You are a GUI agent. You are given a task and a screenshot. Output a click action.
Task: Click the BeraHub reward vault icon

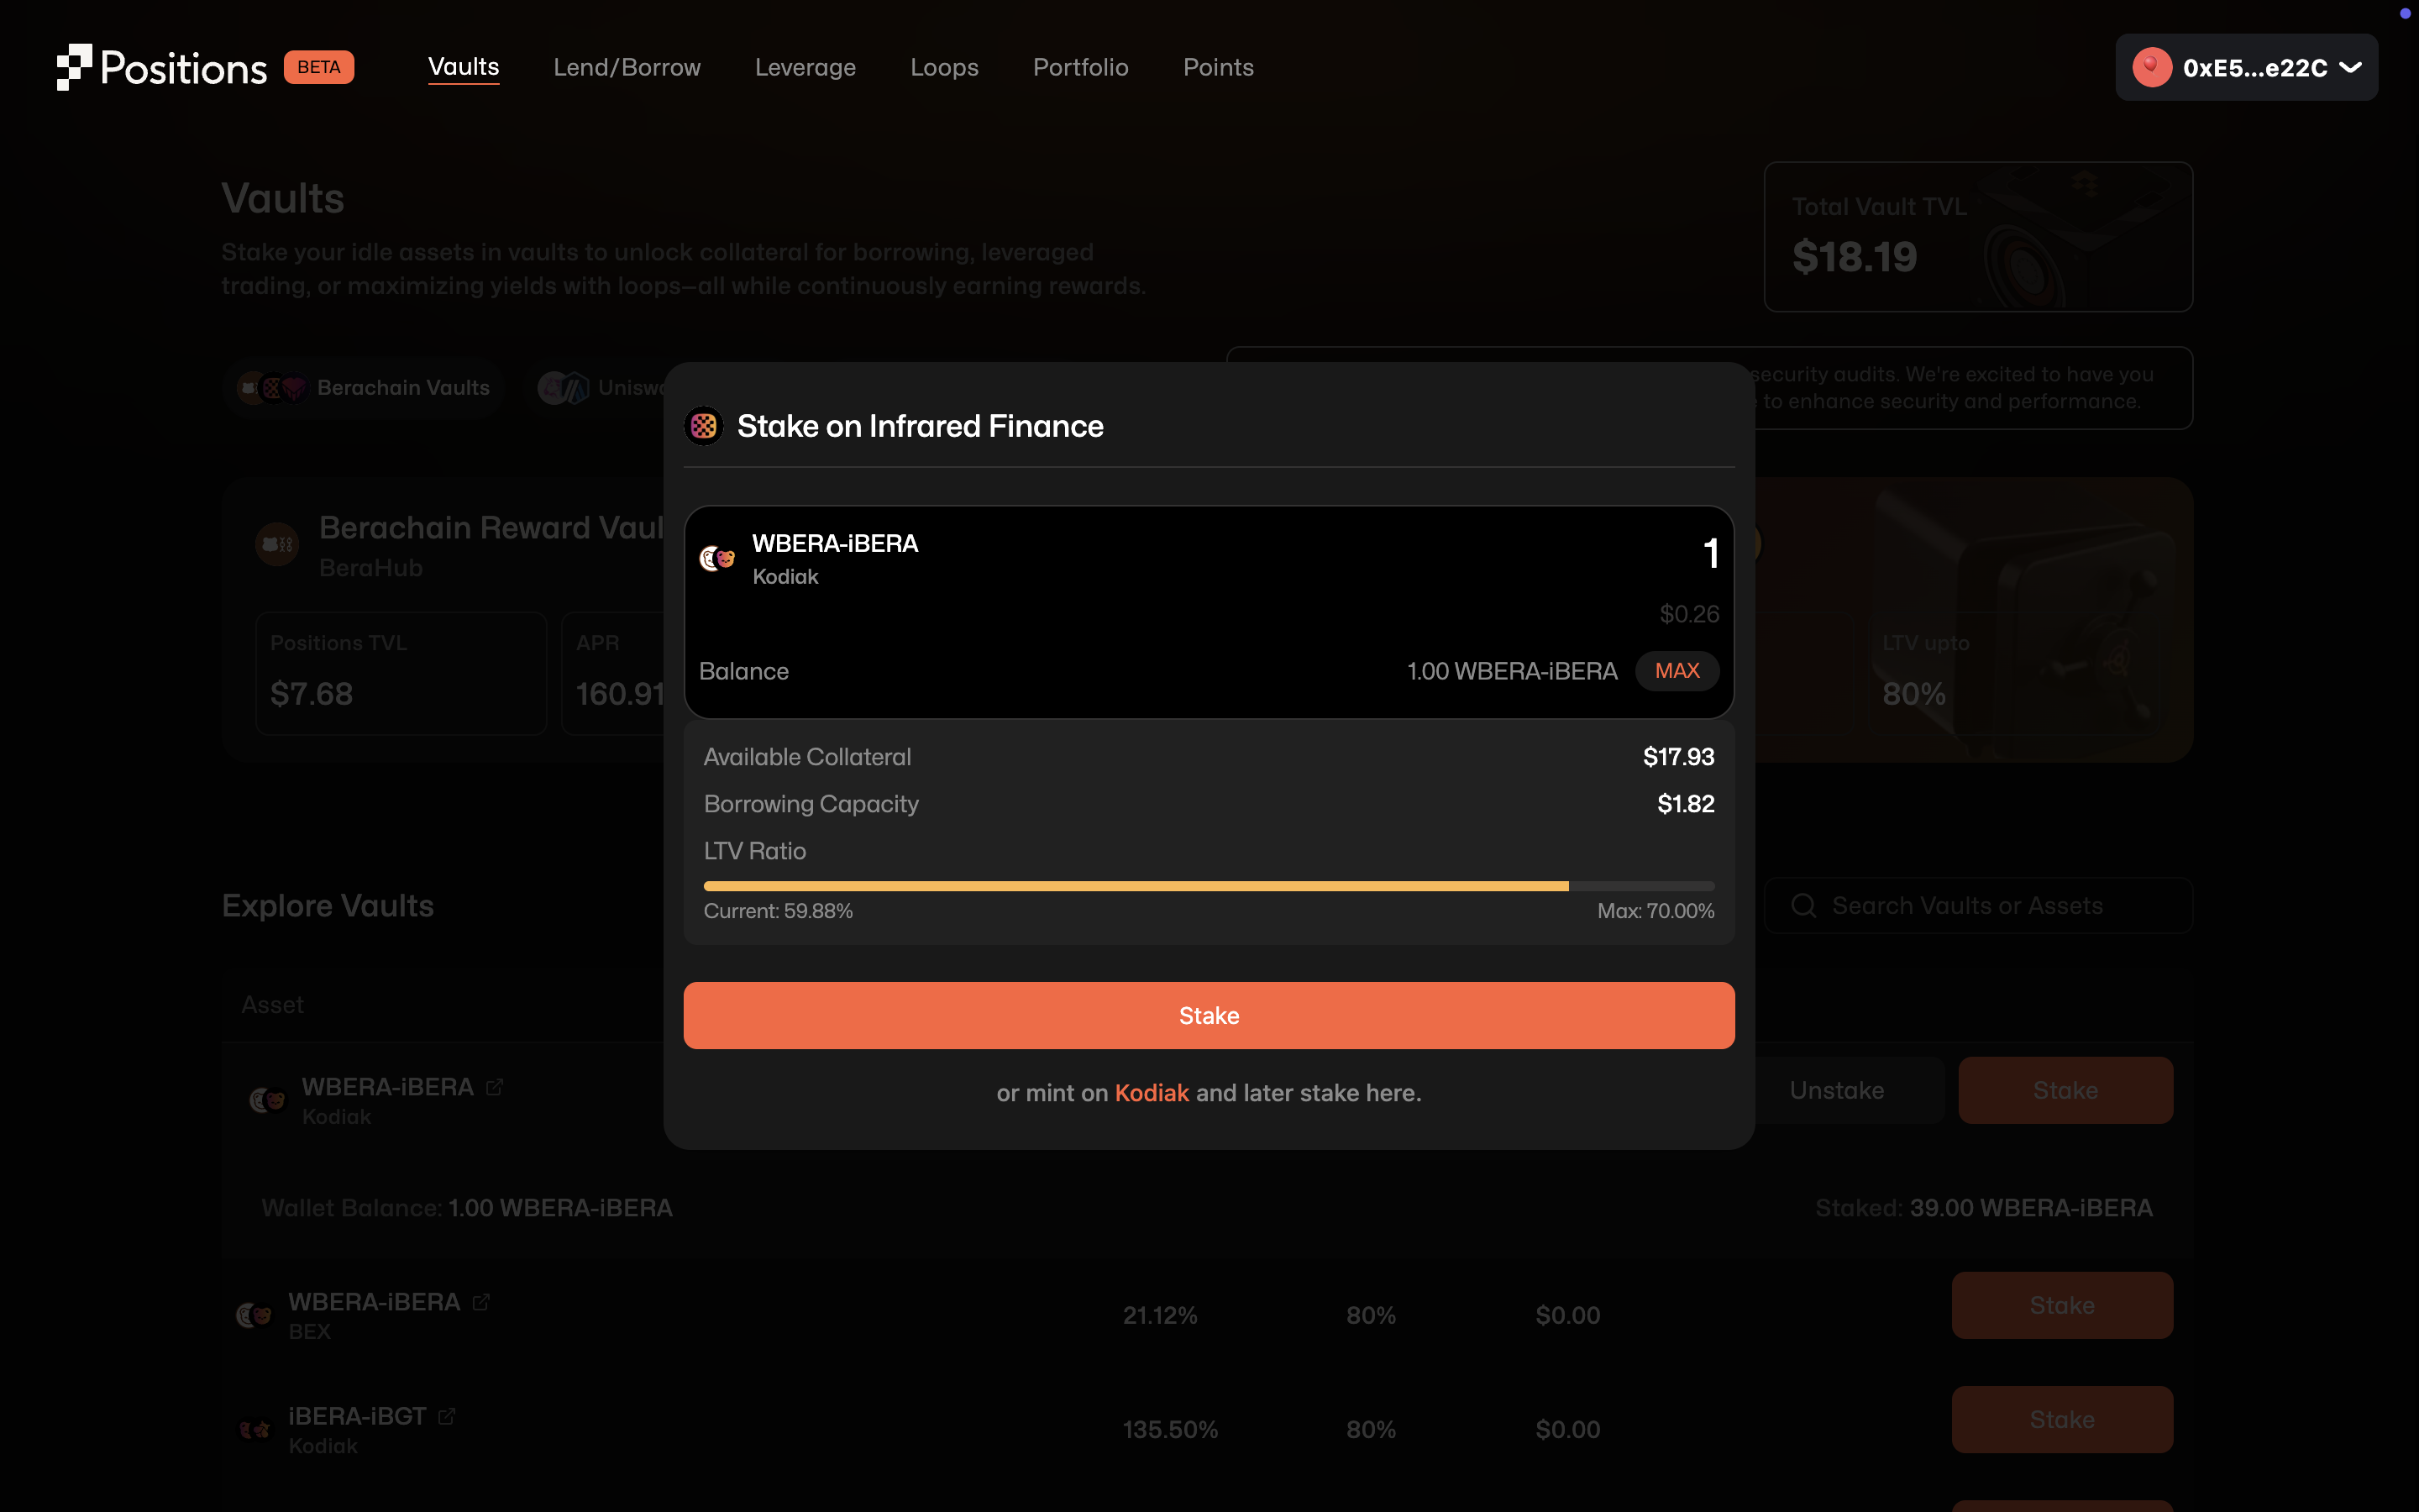pos(277,545)
